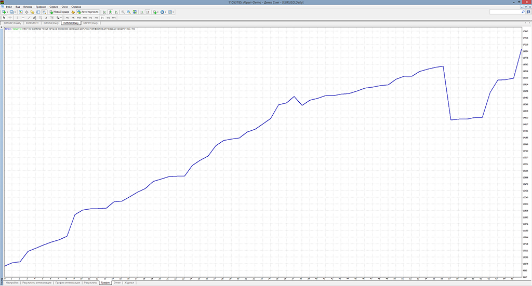The width and height of the screenshot is (532, 286).
Task: Select the Fibonacci retracement tool
Action: [41, 18]
